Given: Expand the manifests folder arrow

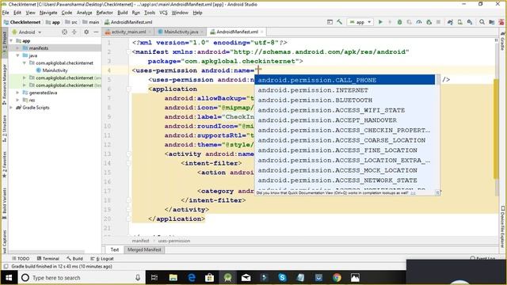Looking at the screenshot, I should pos(17,48).
